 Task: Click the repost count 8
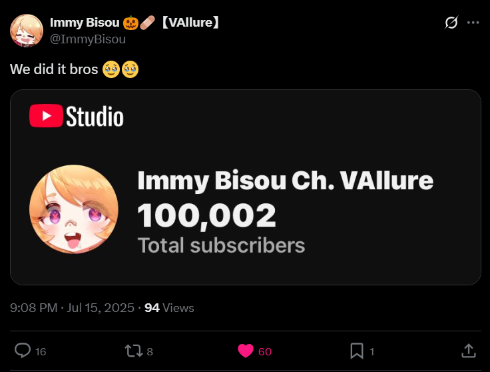click(150, 351)
